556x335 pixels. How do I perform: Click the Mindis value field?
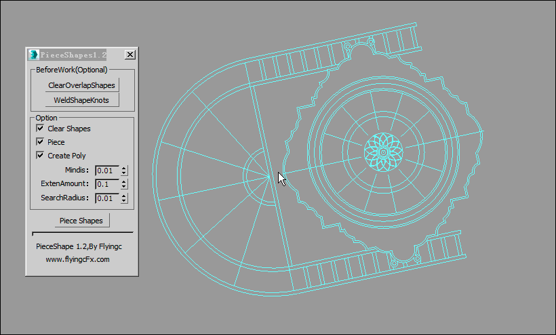click(107, 171)
